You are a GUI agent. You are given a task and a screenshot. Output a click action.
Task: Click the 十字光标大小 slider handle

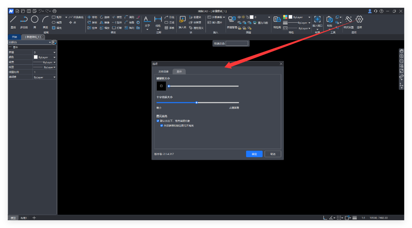[x=196, y=103]
